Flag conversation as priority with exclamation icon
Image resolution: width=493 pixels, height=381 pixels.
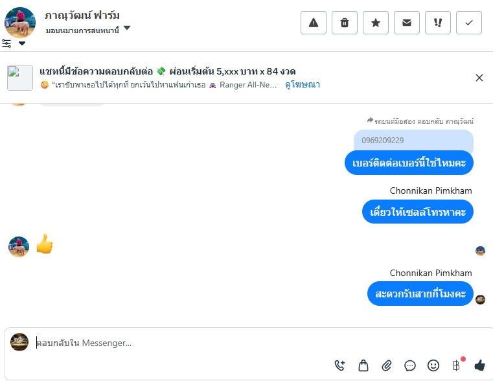pos(438,23)
